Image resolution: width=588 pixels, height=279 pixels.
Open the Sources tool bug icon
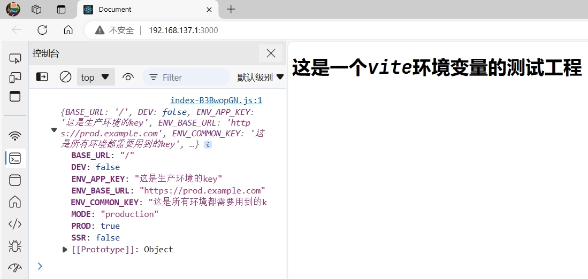(x=15, y=246)
